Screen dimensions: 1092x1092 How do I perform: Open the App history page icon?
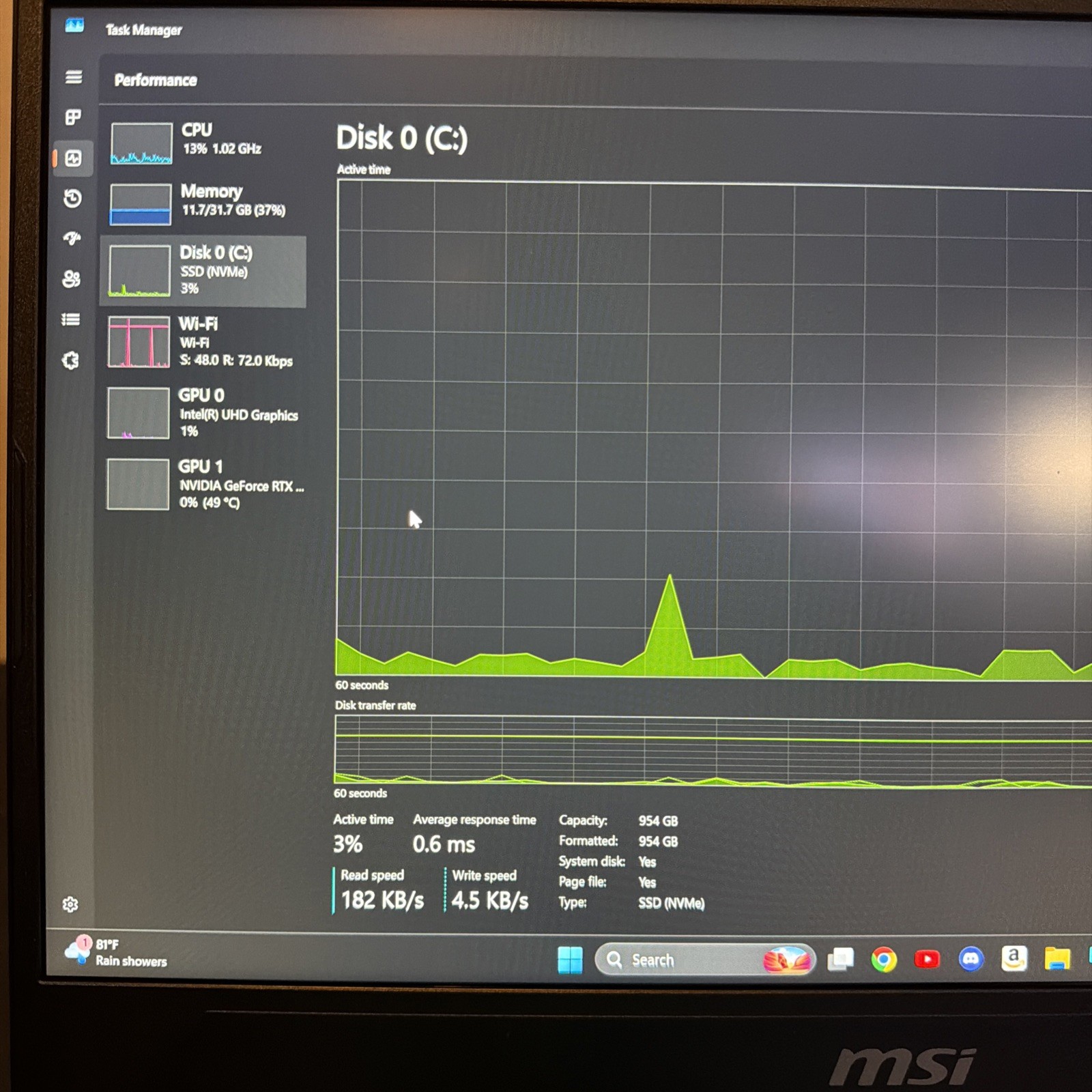tap(72, 199)
